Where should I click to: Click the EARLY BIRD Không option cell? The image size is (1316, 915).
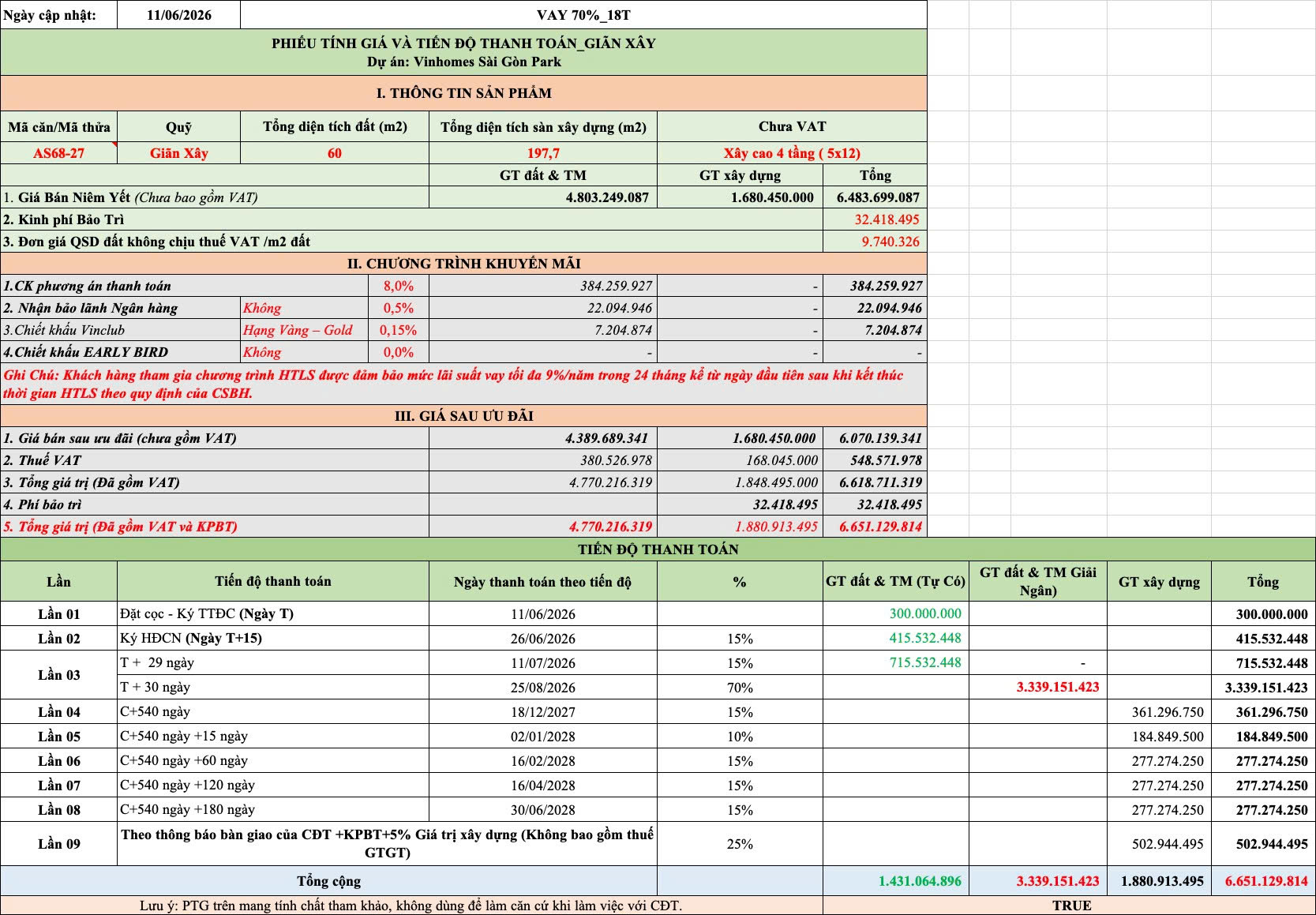coord(305,352)
